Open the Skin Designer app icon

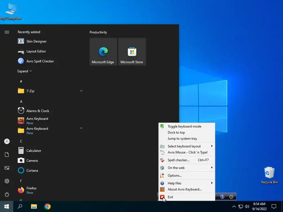(21, 41)
